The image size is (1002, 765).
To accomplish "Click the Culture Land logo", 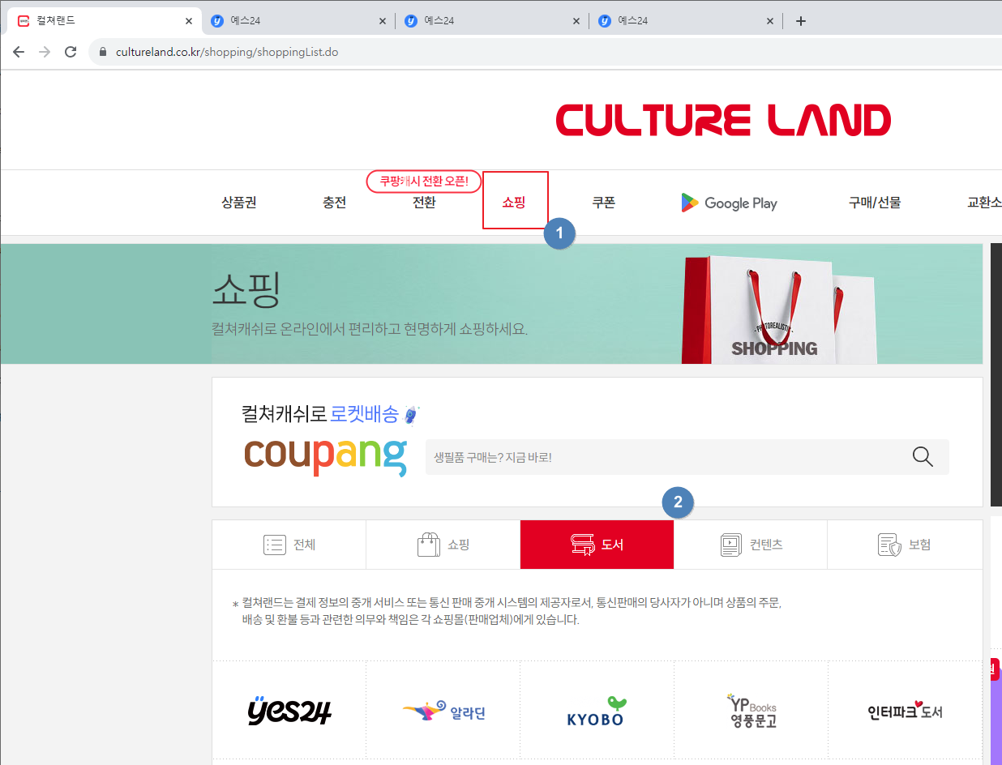I will 723,120.
